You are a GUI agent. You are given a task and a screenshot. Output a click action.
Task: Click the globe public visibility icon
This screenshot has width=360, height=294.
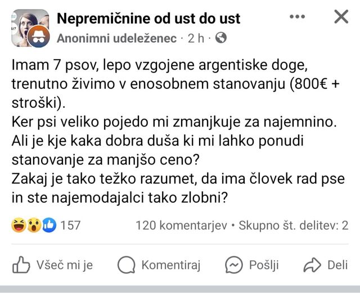click(x=221, y=38)
